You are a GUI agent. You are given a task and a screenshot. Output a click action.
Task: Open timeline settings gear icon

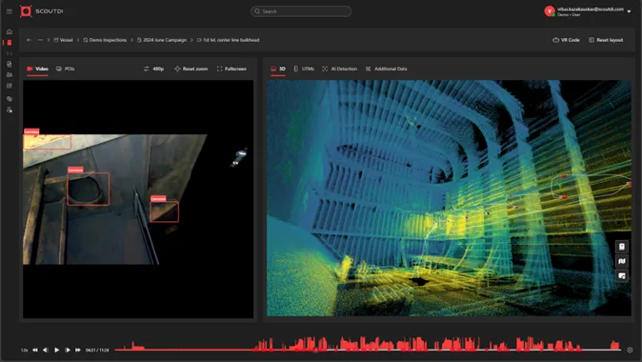pos(630,351)
